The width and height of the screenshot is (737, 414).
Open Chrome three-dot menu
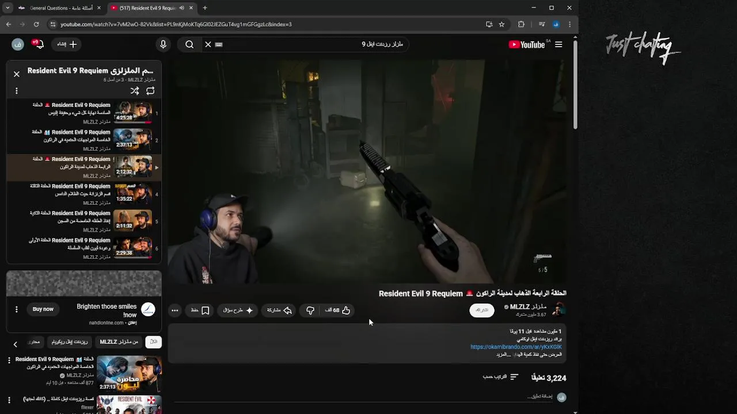(569, 24)
